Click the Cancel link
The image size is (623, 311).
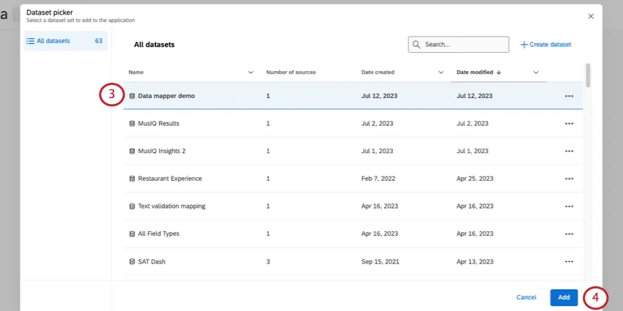[526, 297]
